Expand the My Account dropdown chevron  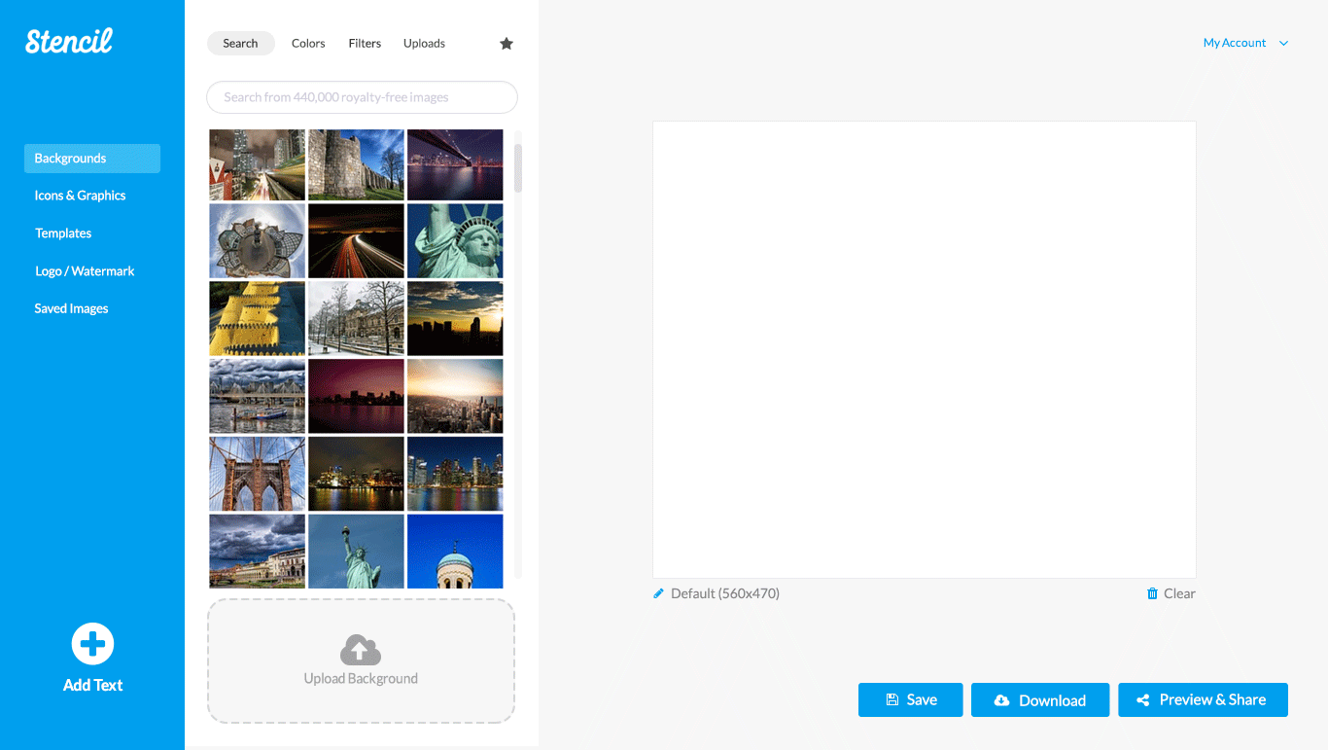coord(1283,43)
